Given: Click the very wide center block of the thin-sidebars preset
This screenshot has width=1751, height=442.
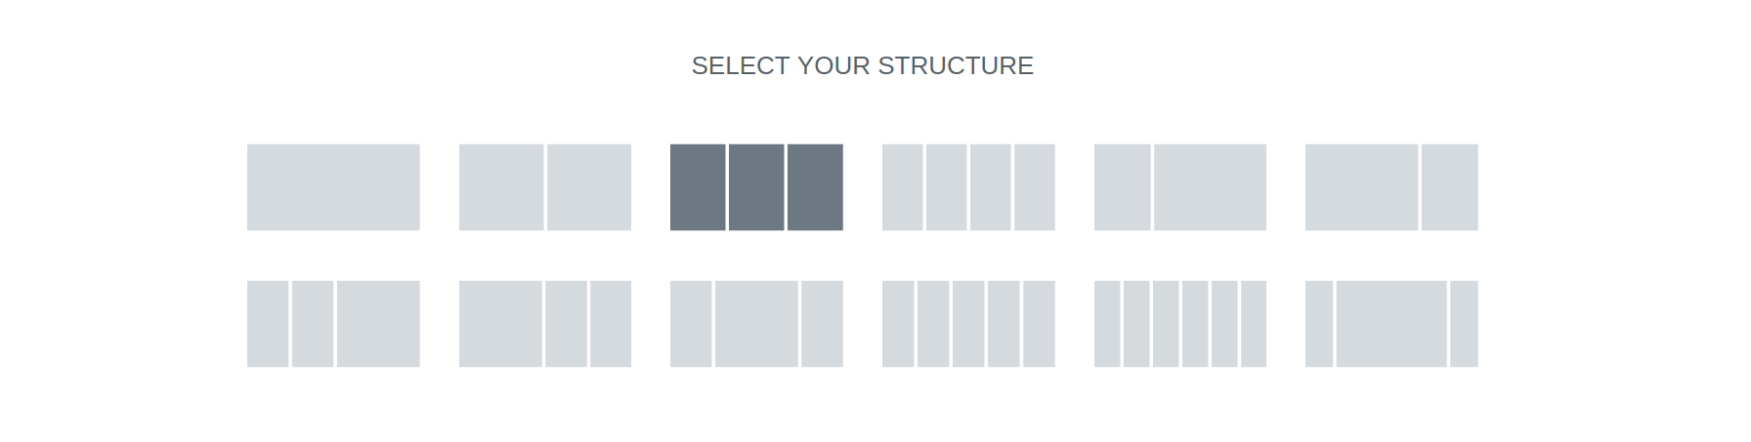Looking at the screenshot, I should [x=1391, y=324].
